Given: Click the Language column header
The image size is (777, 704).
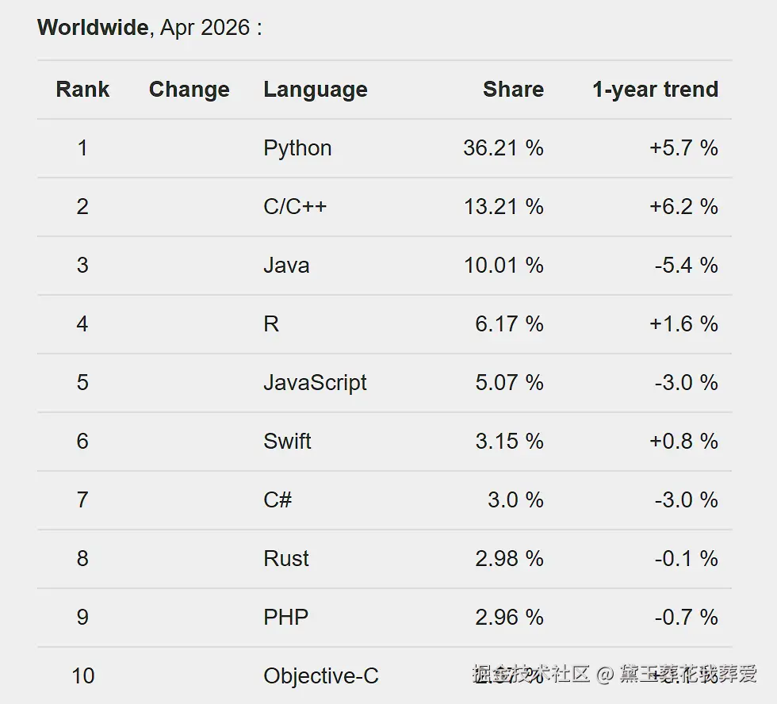Looking at the screenshot, I should click(x=316, y=90).
